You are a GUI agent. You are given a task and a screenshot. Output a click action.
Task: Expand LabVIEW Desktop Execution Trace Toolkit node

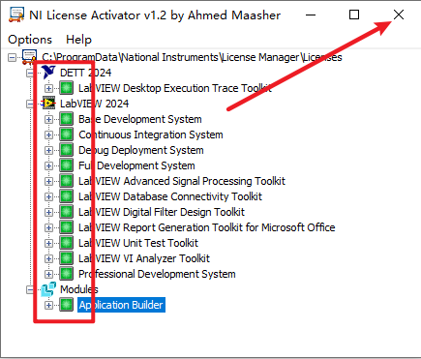[48, 88]
